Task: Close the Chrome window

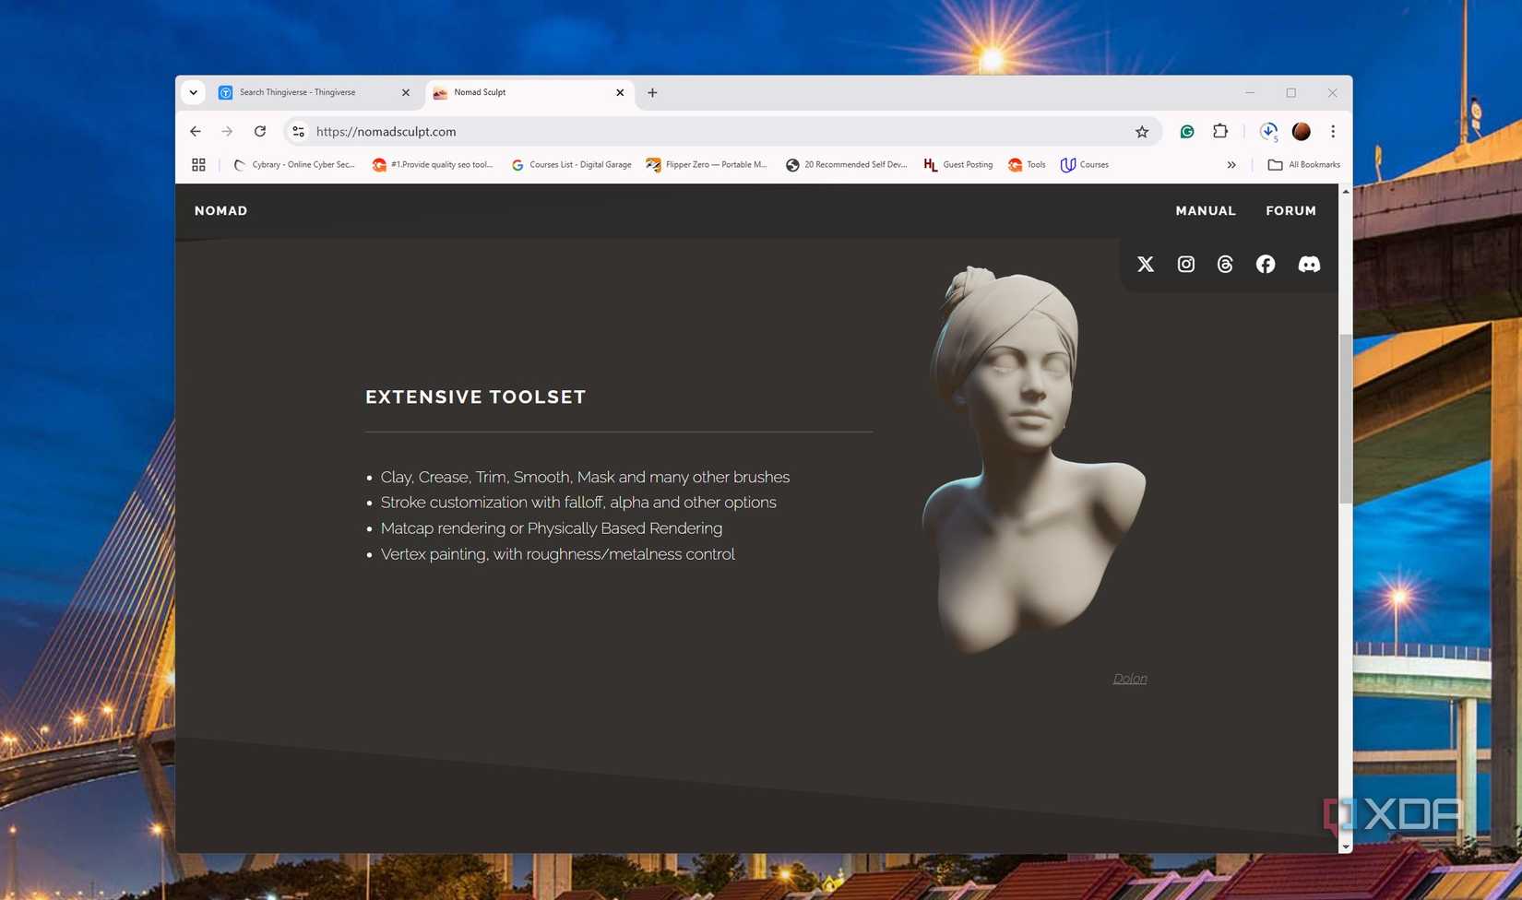Action: (x=1332, y=92)
